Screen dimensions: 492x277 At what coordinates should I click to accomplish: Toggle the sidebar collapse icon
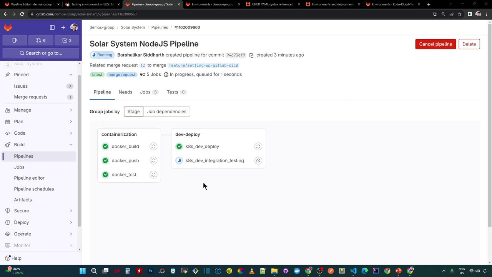coord(52,27)
